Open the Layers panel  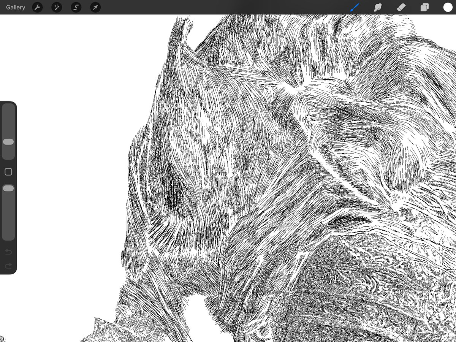[x=424, y=7]
